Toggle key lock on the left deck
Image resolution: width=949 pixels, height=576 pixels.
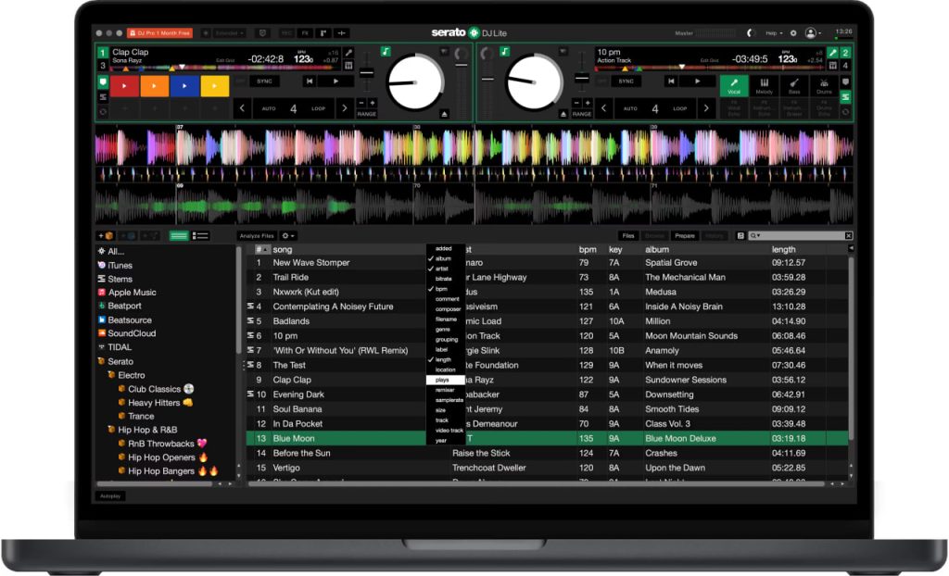point(386,52)
